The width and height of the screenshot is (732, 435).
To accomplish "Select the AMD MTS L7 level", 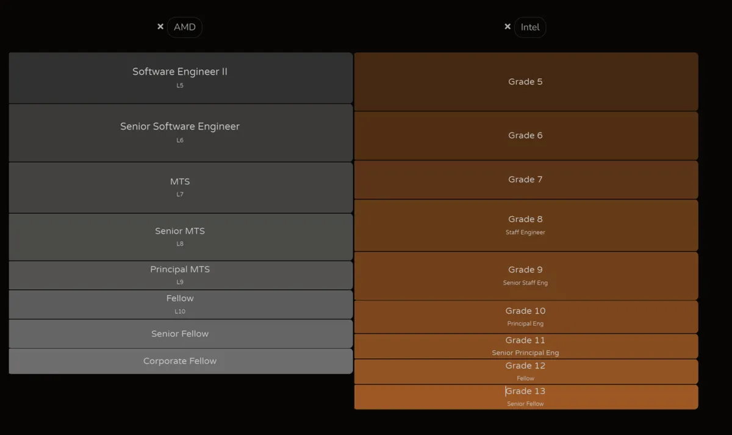I will 180,187.
